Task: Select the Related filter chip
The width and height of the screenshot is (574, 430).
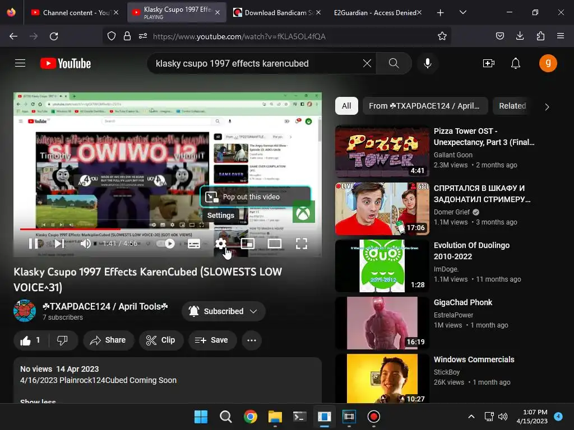Action: [x=512, y=106]
